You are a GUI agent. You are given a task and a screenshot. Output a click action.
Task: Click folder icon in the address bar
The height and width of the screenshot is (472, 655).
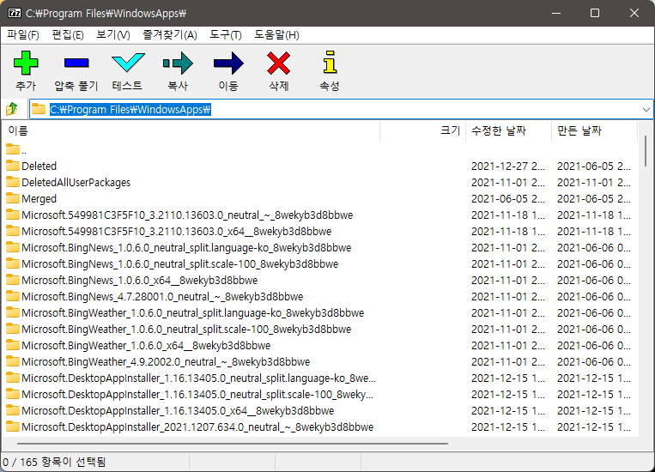point(39,109)
